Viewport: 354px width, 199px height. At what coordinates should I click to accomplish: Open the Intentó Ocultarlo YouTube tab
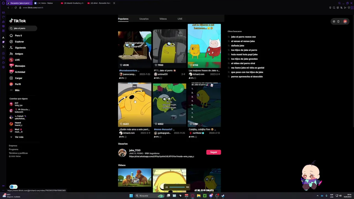[x=72, y=3]
